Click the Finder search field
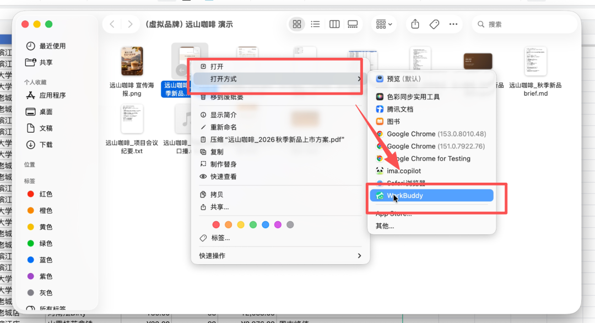Viewport: 595px width, 323px height. click(524, 24)
